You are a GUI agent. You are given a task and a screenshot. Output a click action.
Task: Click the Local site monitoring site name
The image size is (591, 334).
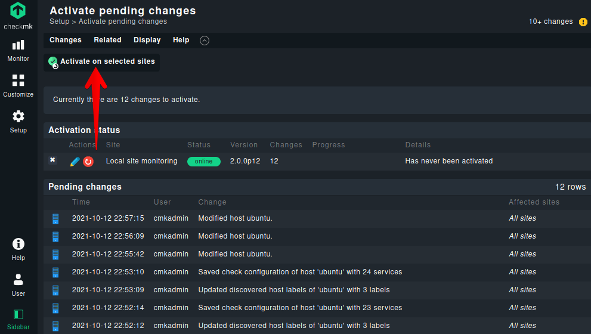click(142, 161)
